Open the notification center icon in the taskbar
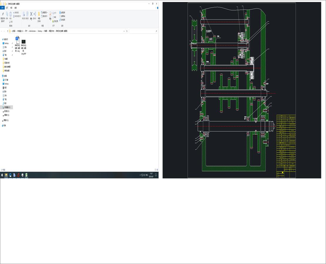This screenshot has width=326, height=264. tap(156, 175)
